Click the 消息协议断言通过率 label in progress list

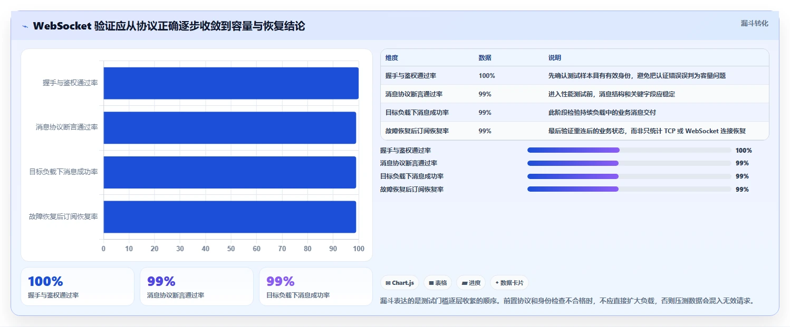pos(409,163)
